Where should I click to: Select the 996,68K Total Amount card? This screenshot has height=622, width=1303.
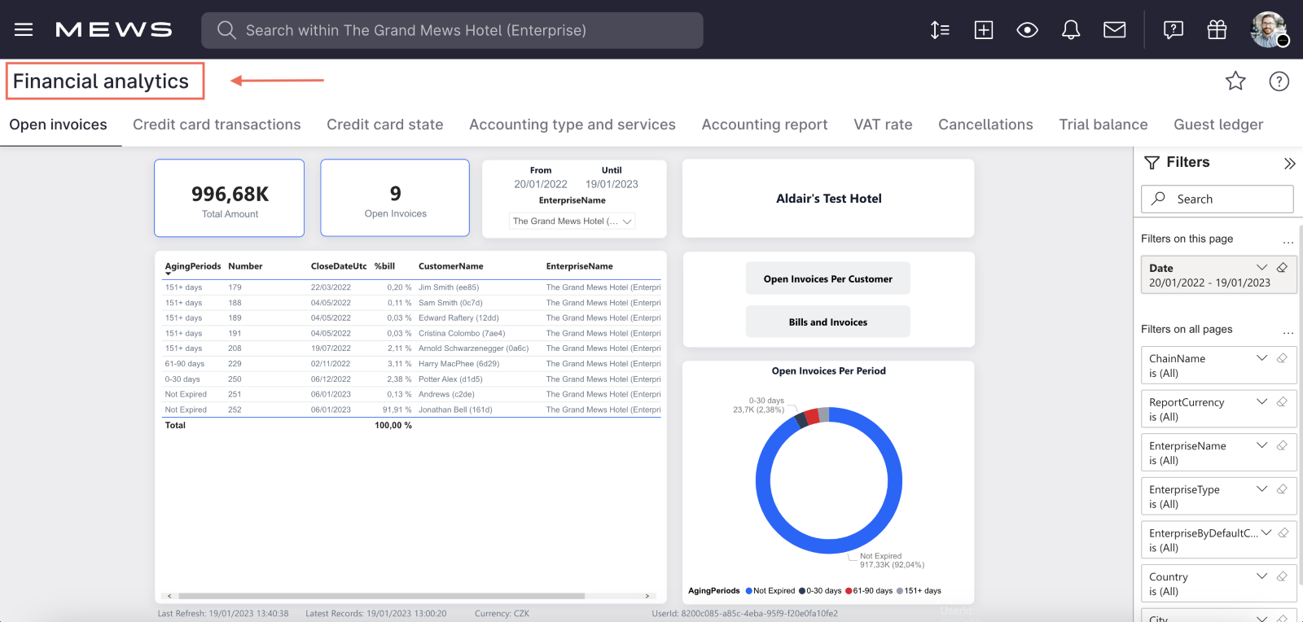tap(230, 198)
